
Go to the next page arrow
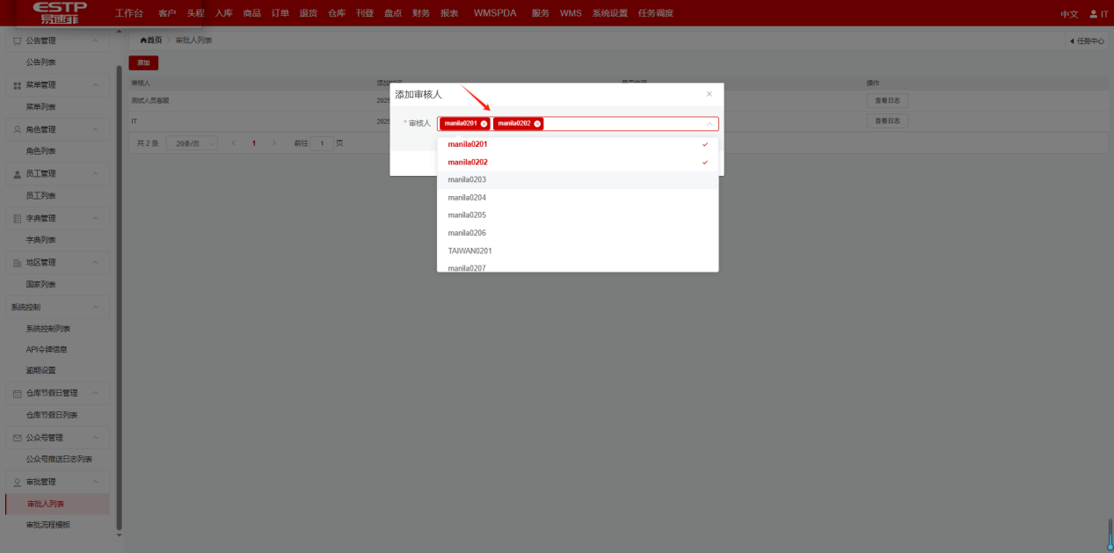tap(274, 142)
